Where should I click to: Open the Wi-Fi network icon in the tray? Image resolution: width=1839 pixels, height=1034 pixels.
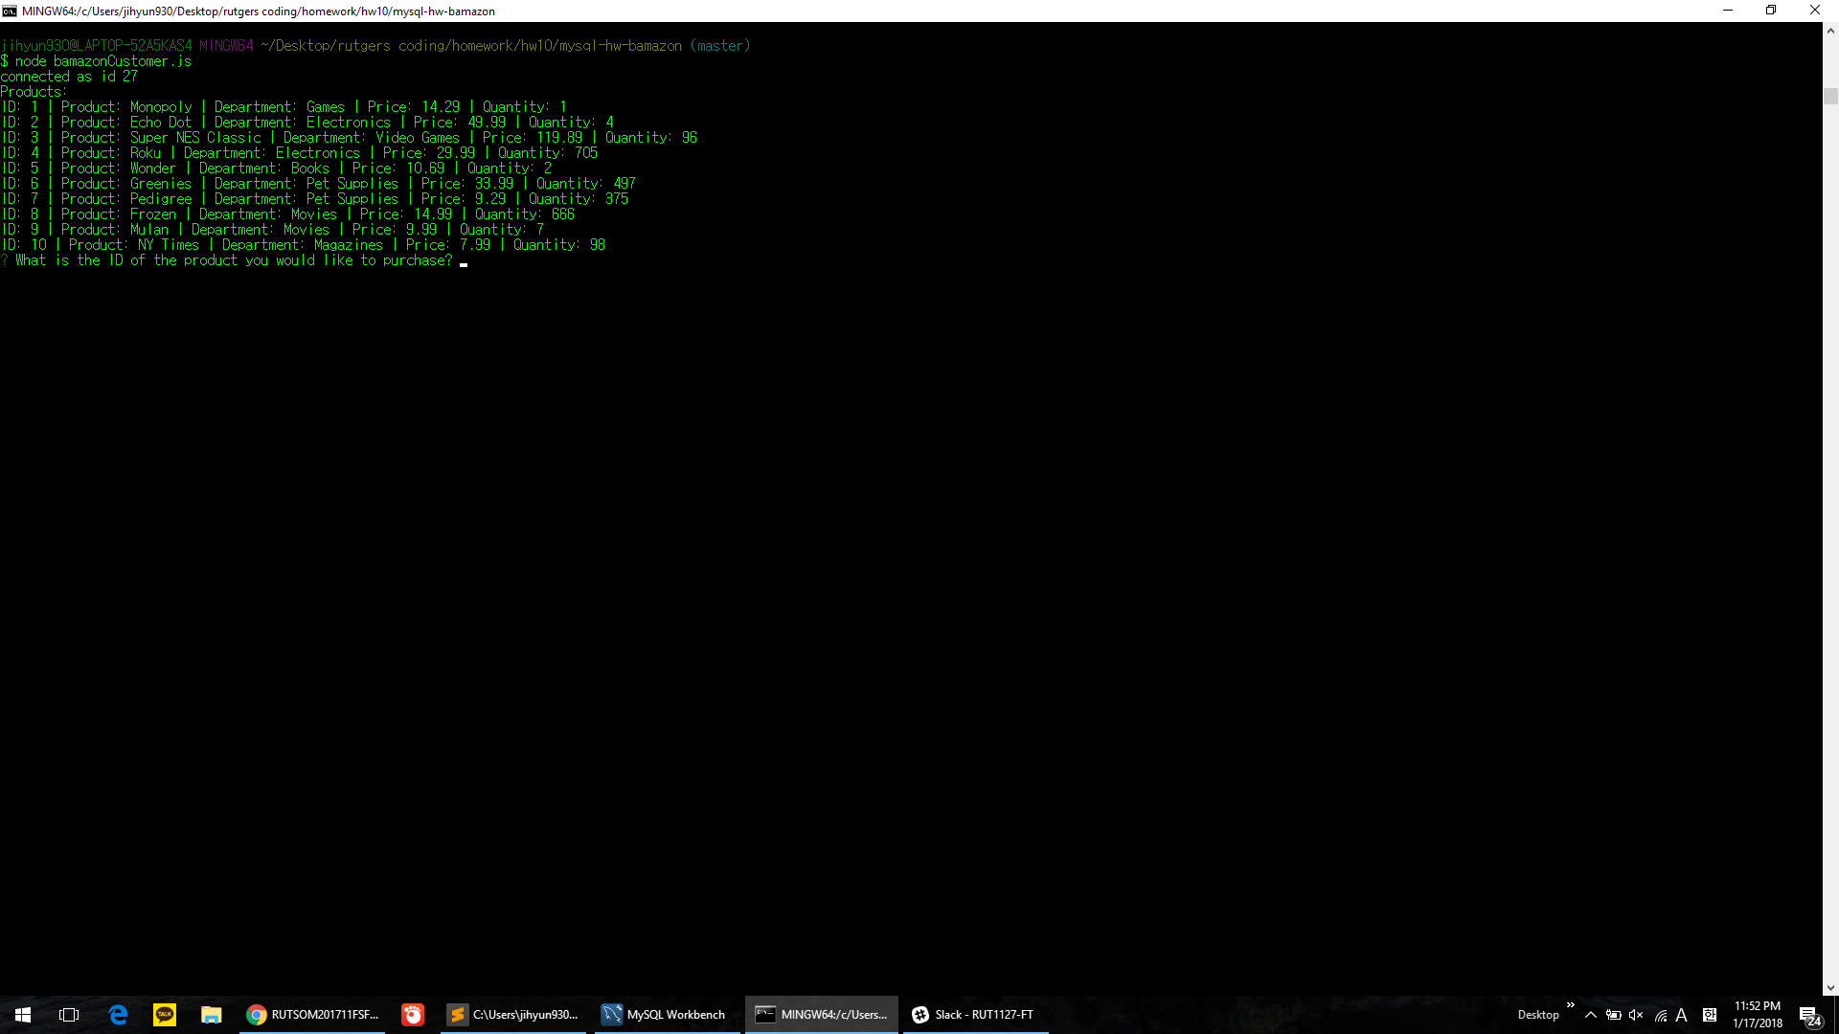1659,1014
